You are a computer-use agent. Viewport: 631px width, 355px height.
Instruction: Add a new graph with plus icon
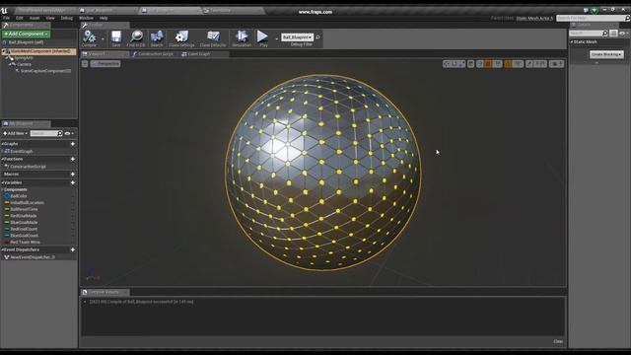(73, 144)
